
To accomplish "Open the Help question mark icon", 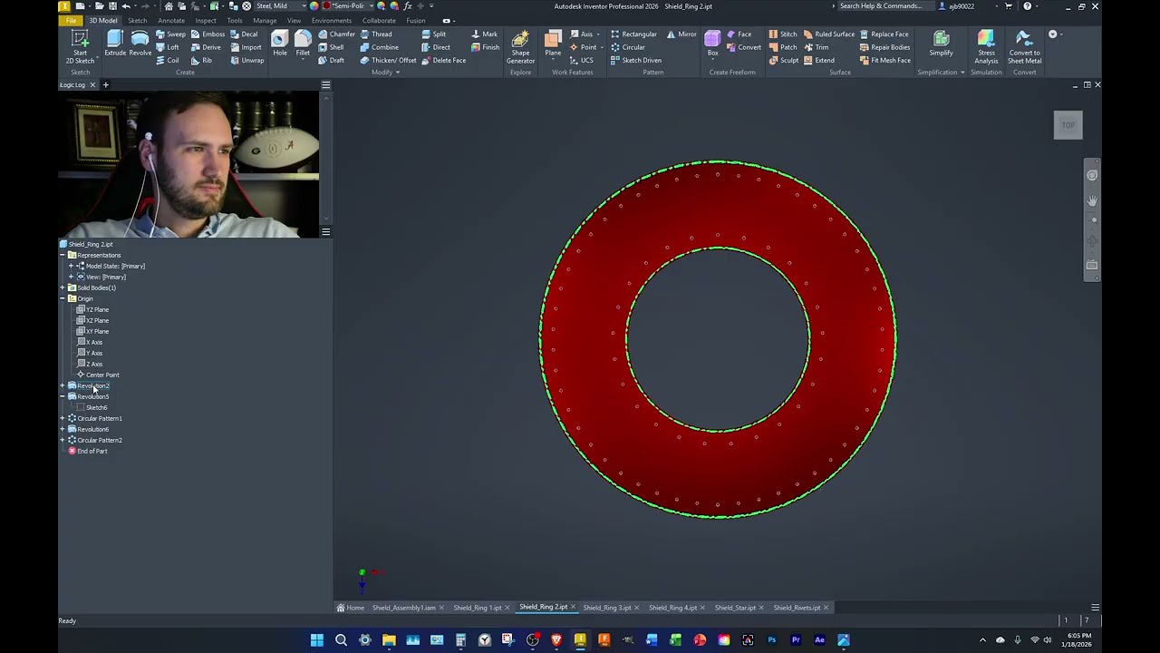I will pyautogui.click(x=1027, y=6).
